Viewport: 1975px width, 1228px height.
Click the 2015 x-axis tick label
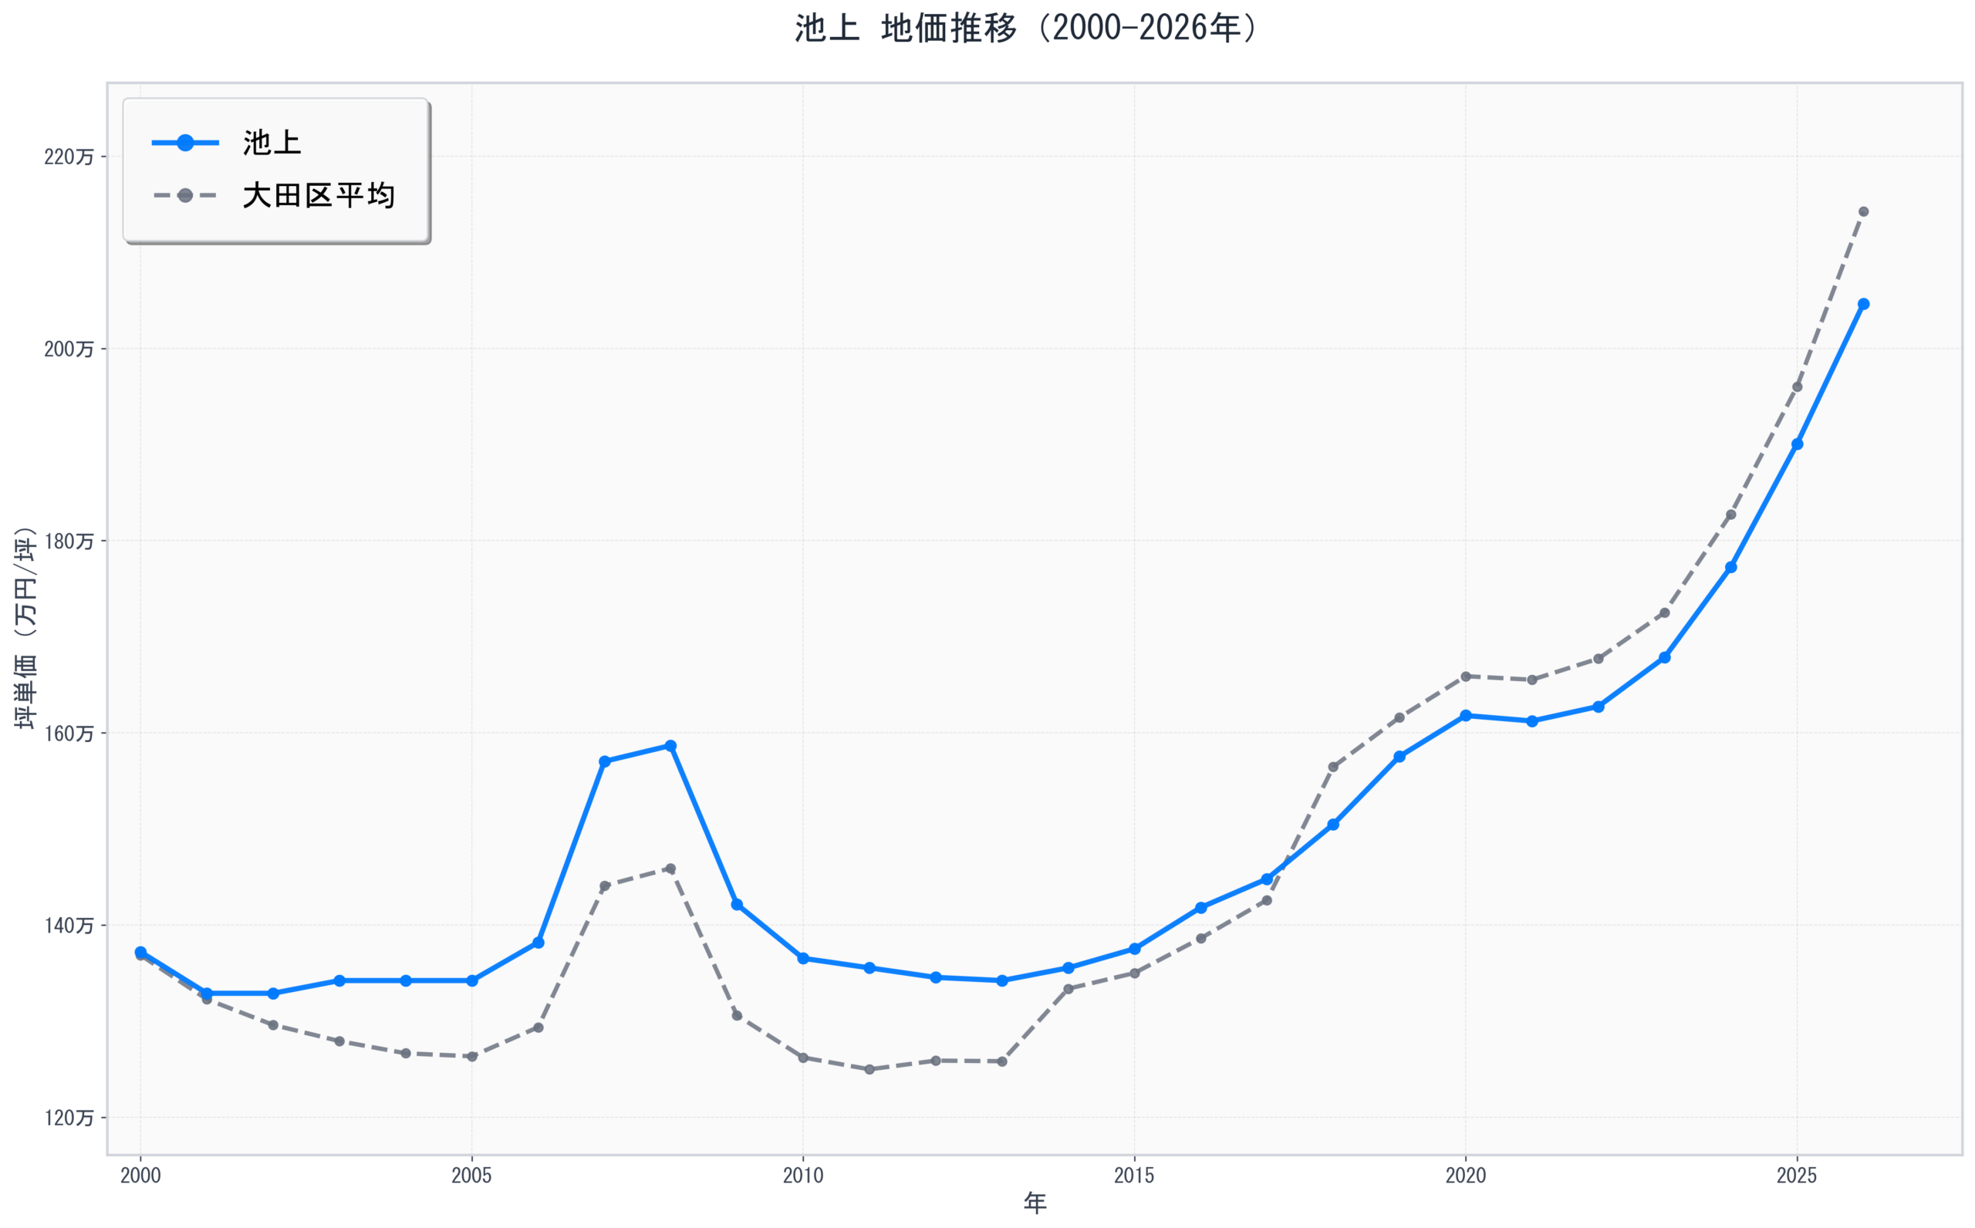pyautogui.click(x=1135, y=1176)
